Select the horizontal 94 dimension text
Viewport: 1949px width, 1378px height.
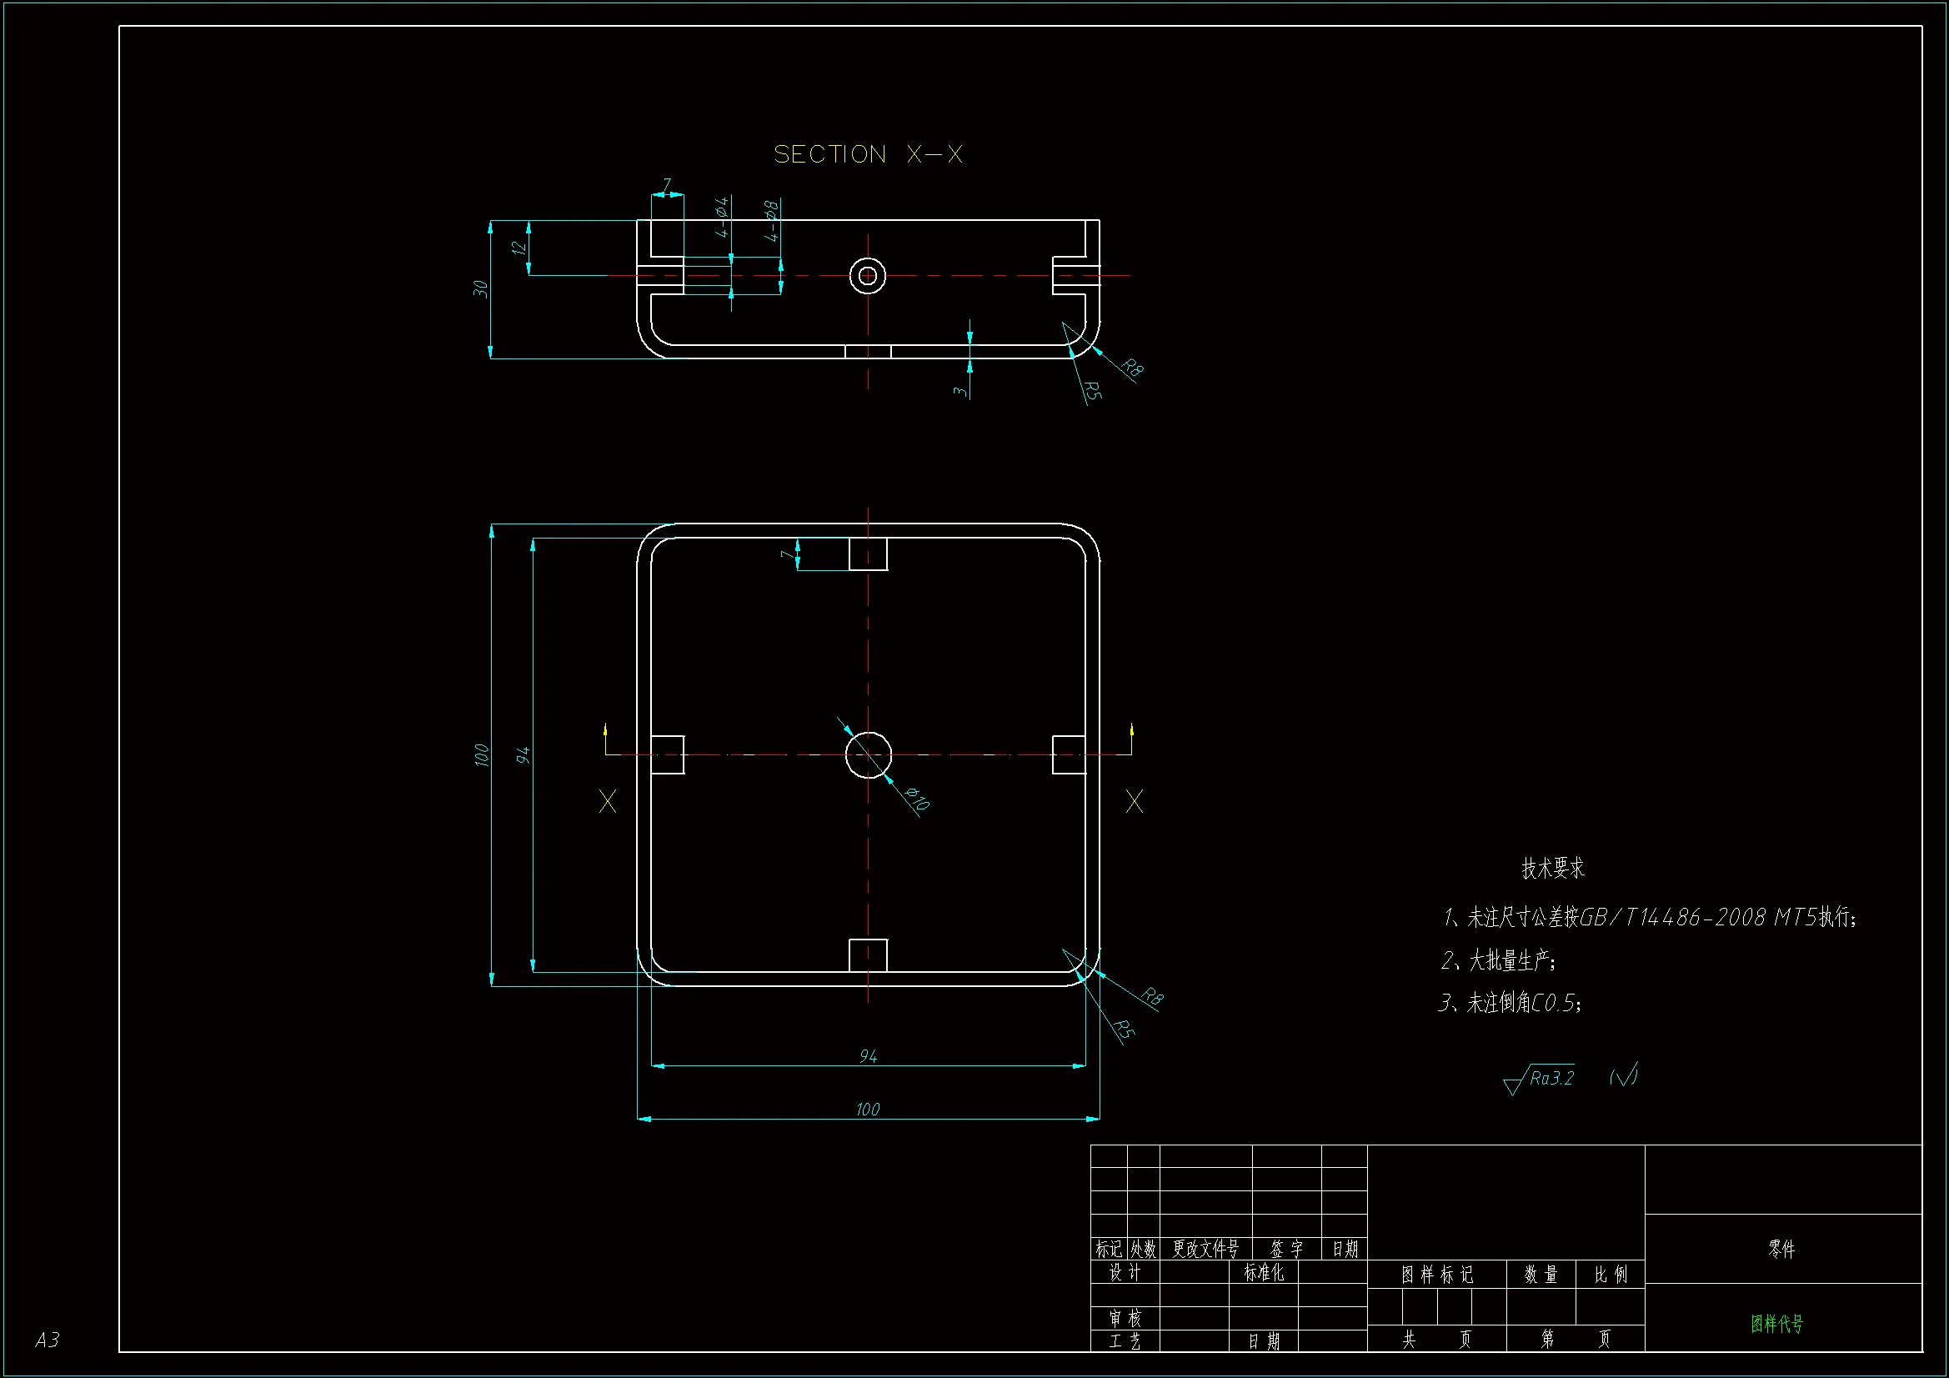868,1056
